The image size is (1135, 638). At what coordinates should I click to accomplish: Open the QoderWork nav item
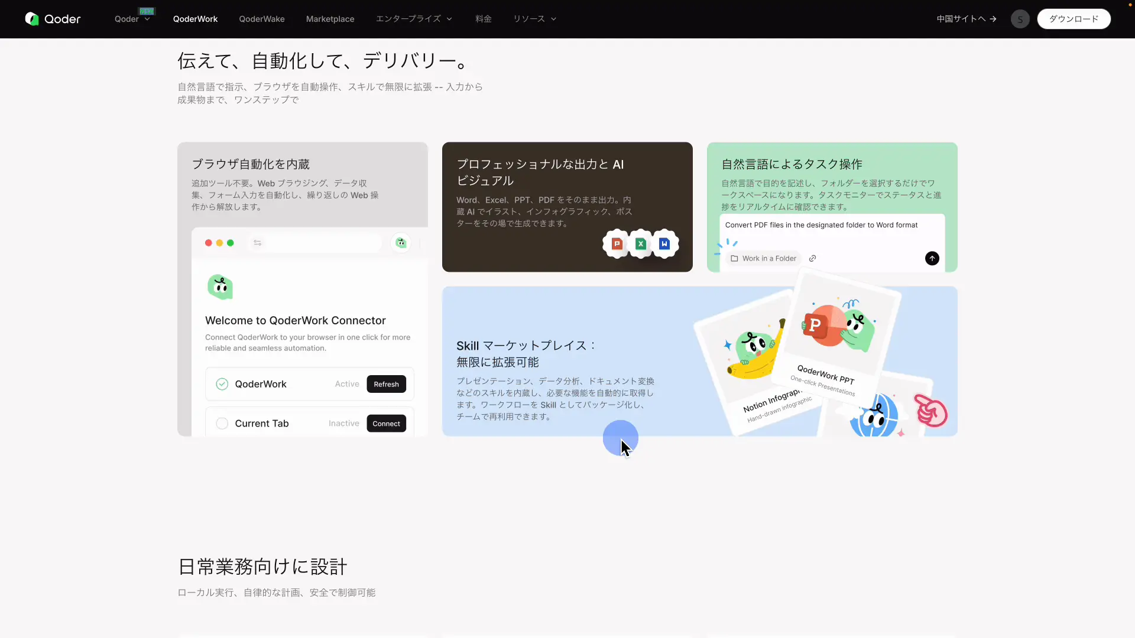coord(195,19)
